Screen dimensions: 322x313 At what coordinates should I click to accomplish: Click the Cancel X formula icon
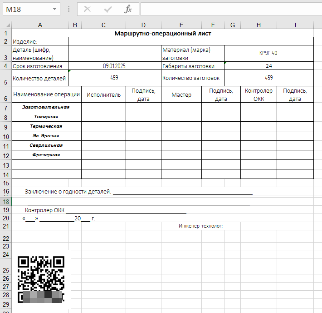tap(87, 9)
